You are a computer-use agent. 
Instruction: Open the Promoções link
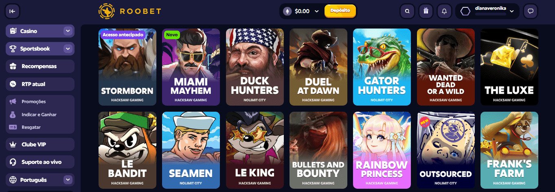33,102
